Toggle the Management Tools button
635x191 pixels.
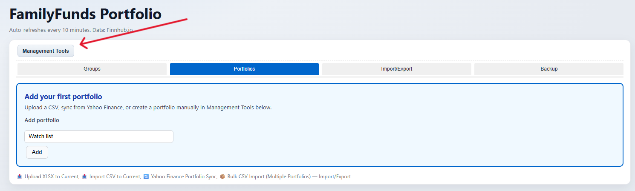46,51
